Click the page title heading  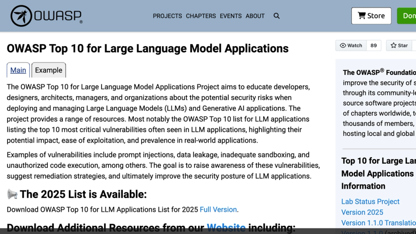click(x=148, y=49)
